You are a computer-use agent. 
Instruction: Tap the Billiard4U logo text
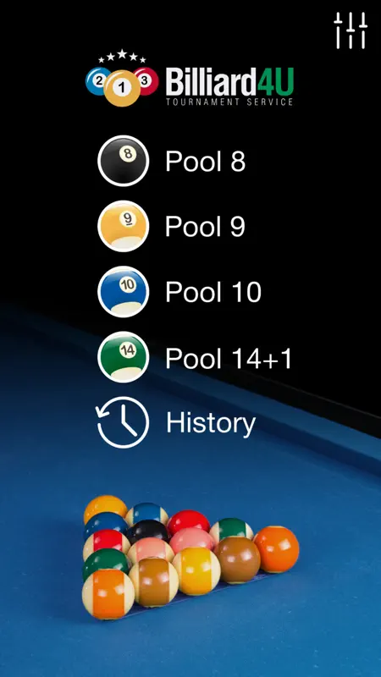coord(229,86)
